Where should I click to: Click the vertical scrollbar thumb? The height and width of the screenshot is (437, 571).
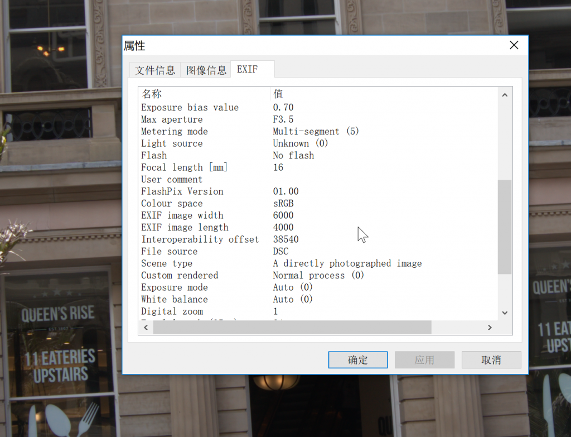[504, 226]
